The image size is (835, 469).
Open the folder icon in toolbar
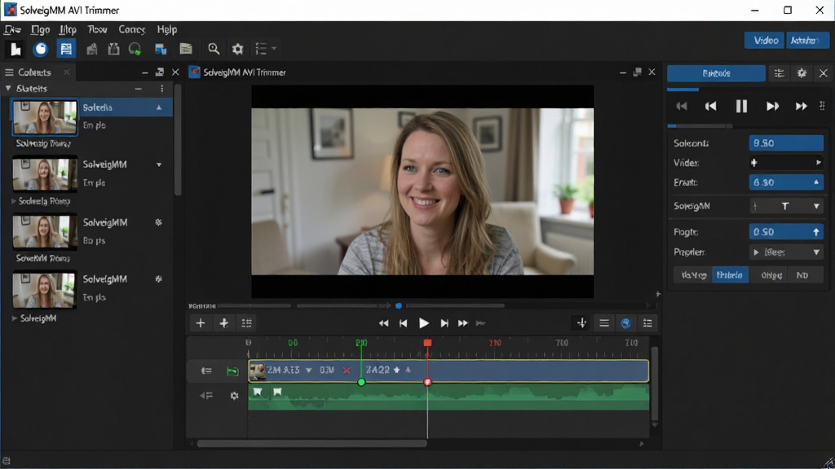click(x=186, y=49)
